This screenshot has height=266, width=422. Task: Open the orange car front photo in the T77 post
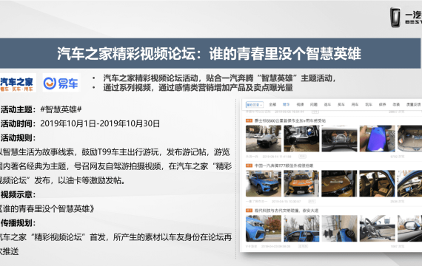tap(301, 183)
